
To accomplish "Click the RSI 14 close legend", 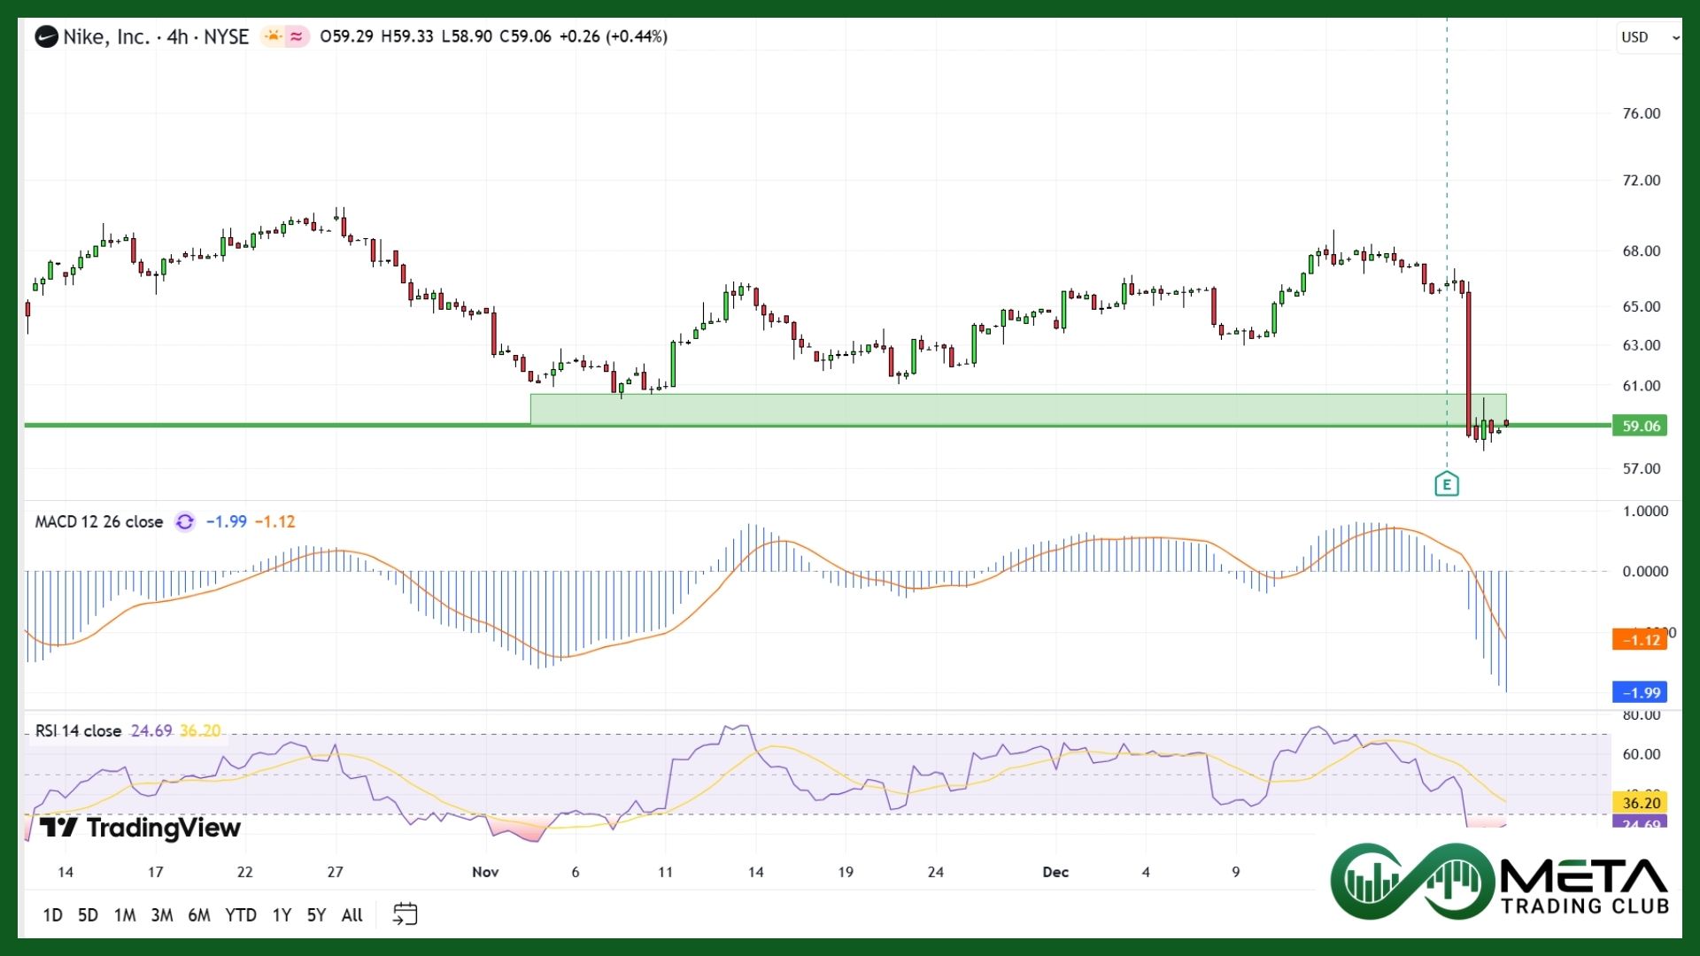I will click(x=78, y=731).
